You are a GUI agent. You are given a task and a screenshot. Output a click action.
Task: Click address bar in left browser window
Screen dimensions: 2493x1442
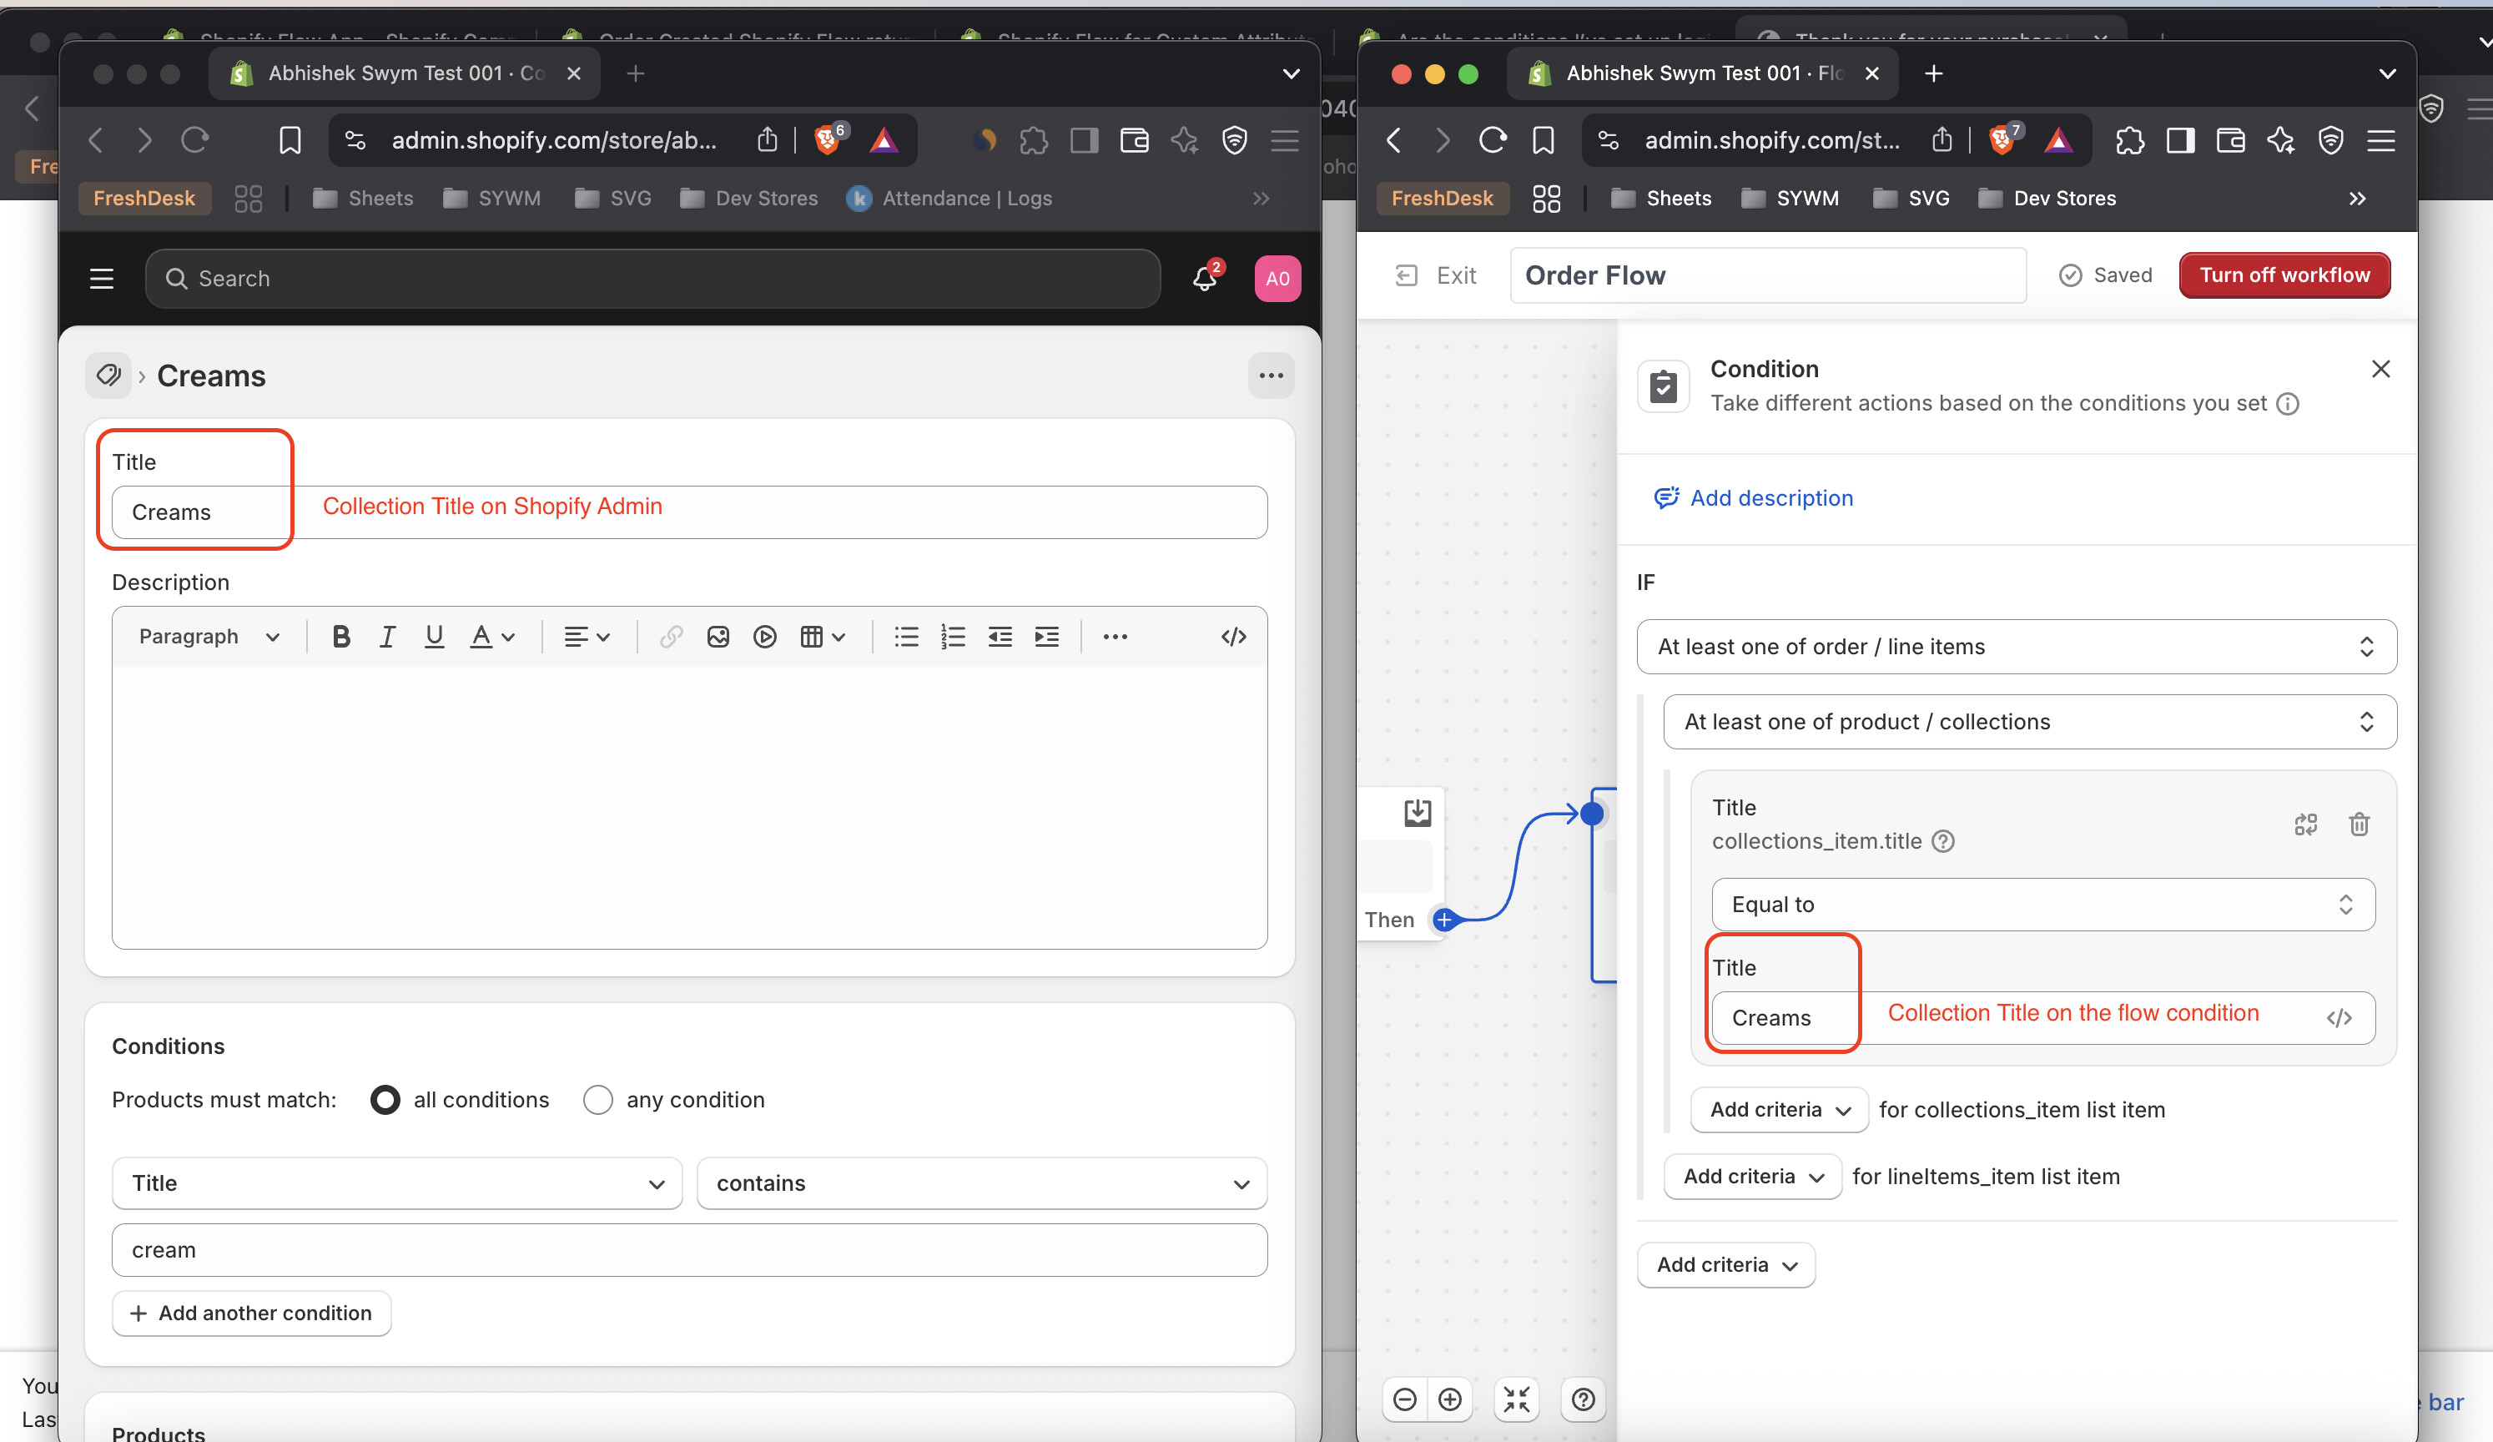(x=553, y=140)
